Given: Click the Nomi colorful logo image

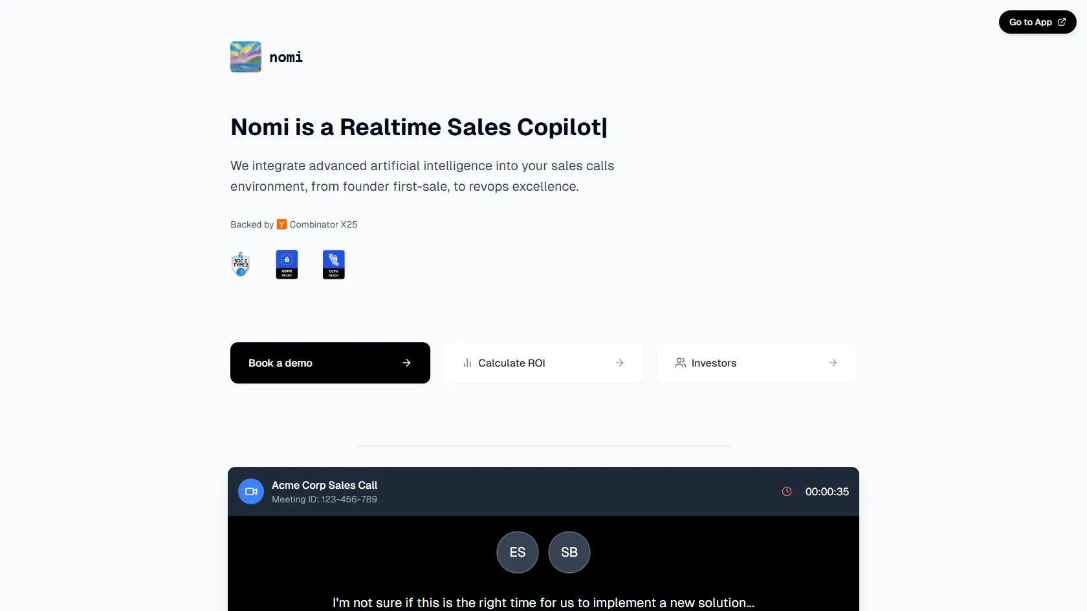Looking at the screenshot, I should (x=246, y=57).
